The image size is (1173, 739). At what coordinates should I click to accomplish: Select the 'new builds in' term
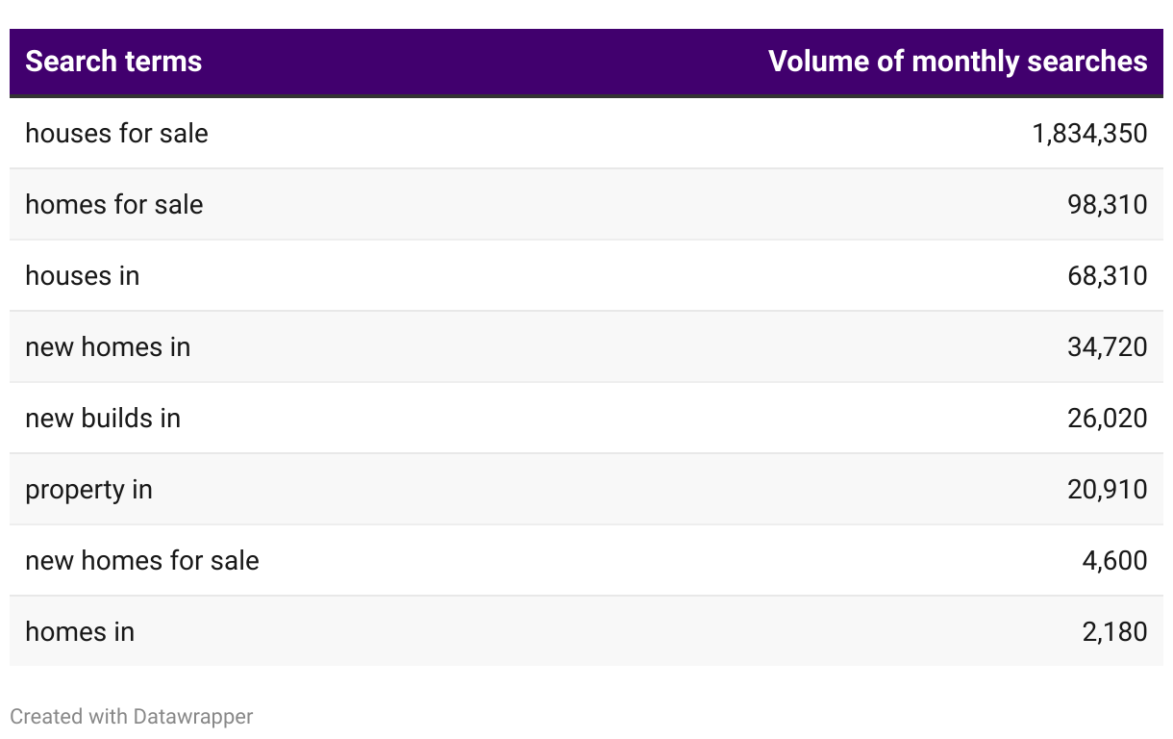coord(103,418)
